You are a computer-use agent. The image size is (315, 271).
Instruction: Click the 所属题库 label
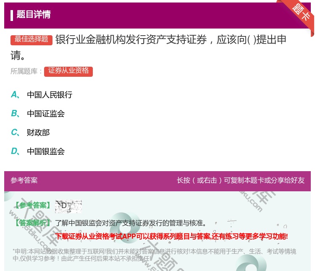pyautogui.click(x=26, y=71)
